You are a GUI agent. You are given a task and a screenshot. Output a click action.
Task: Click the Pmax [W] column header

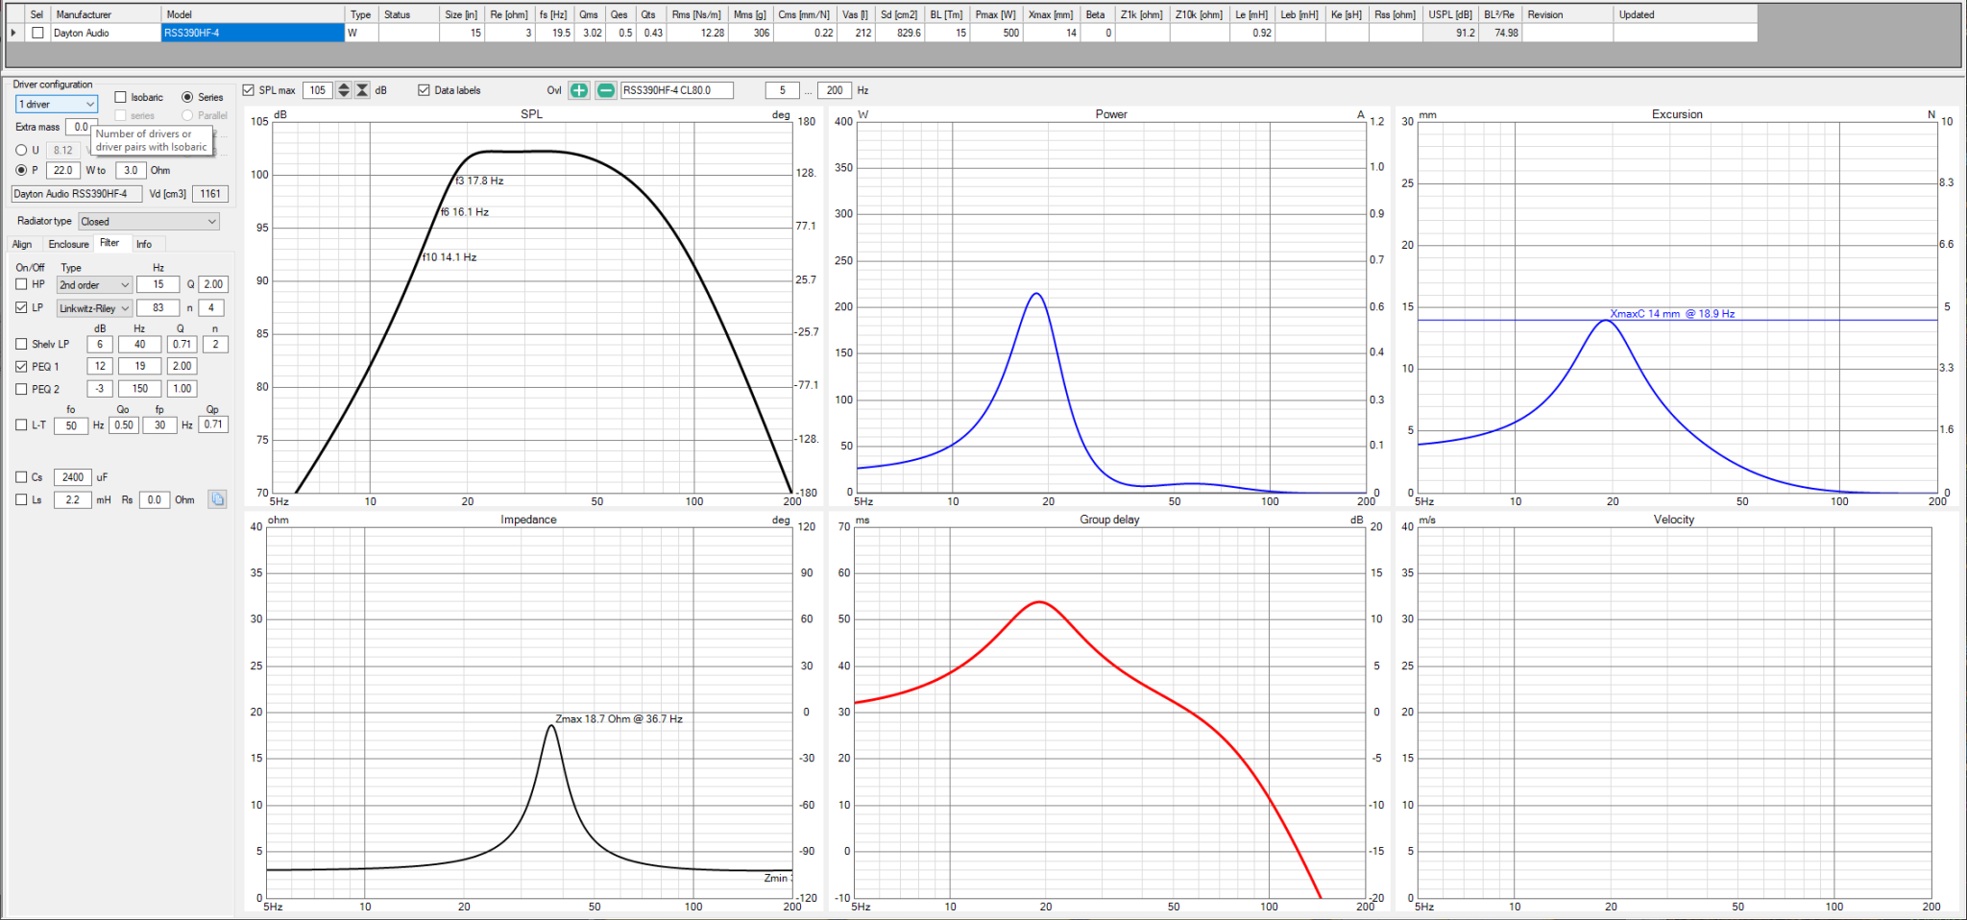(995, 14)
